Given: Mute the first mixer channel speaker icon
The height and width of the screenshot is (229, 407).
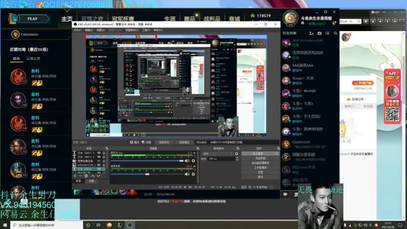Looking at the screenshot, I should coord(187,161).
